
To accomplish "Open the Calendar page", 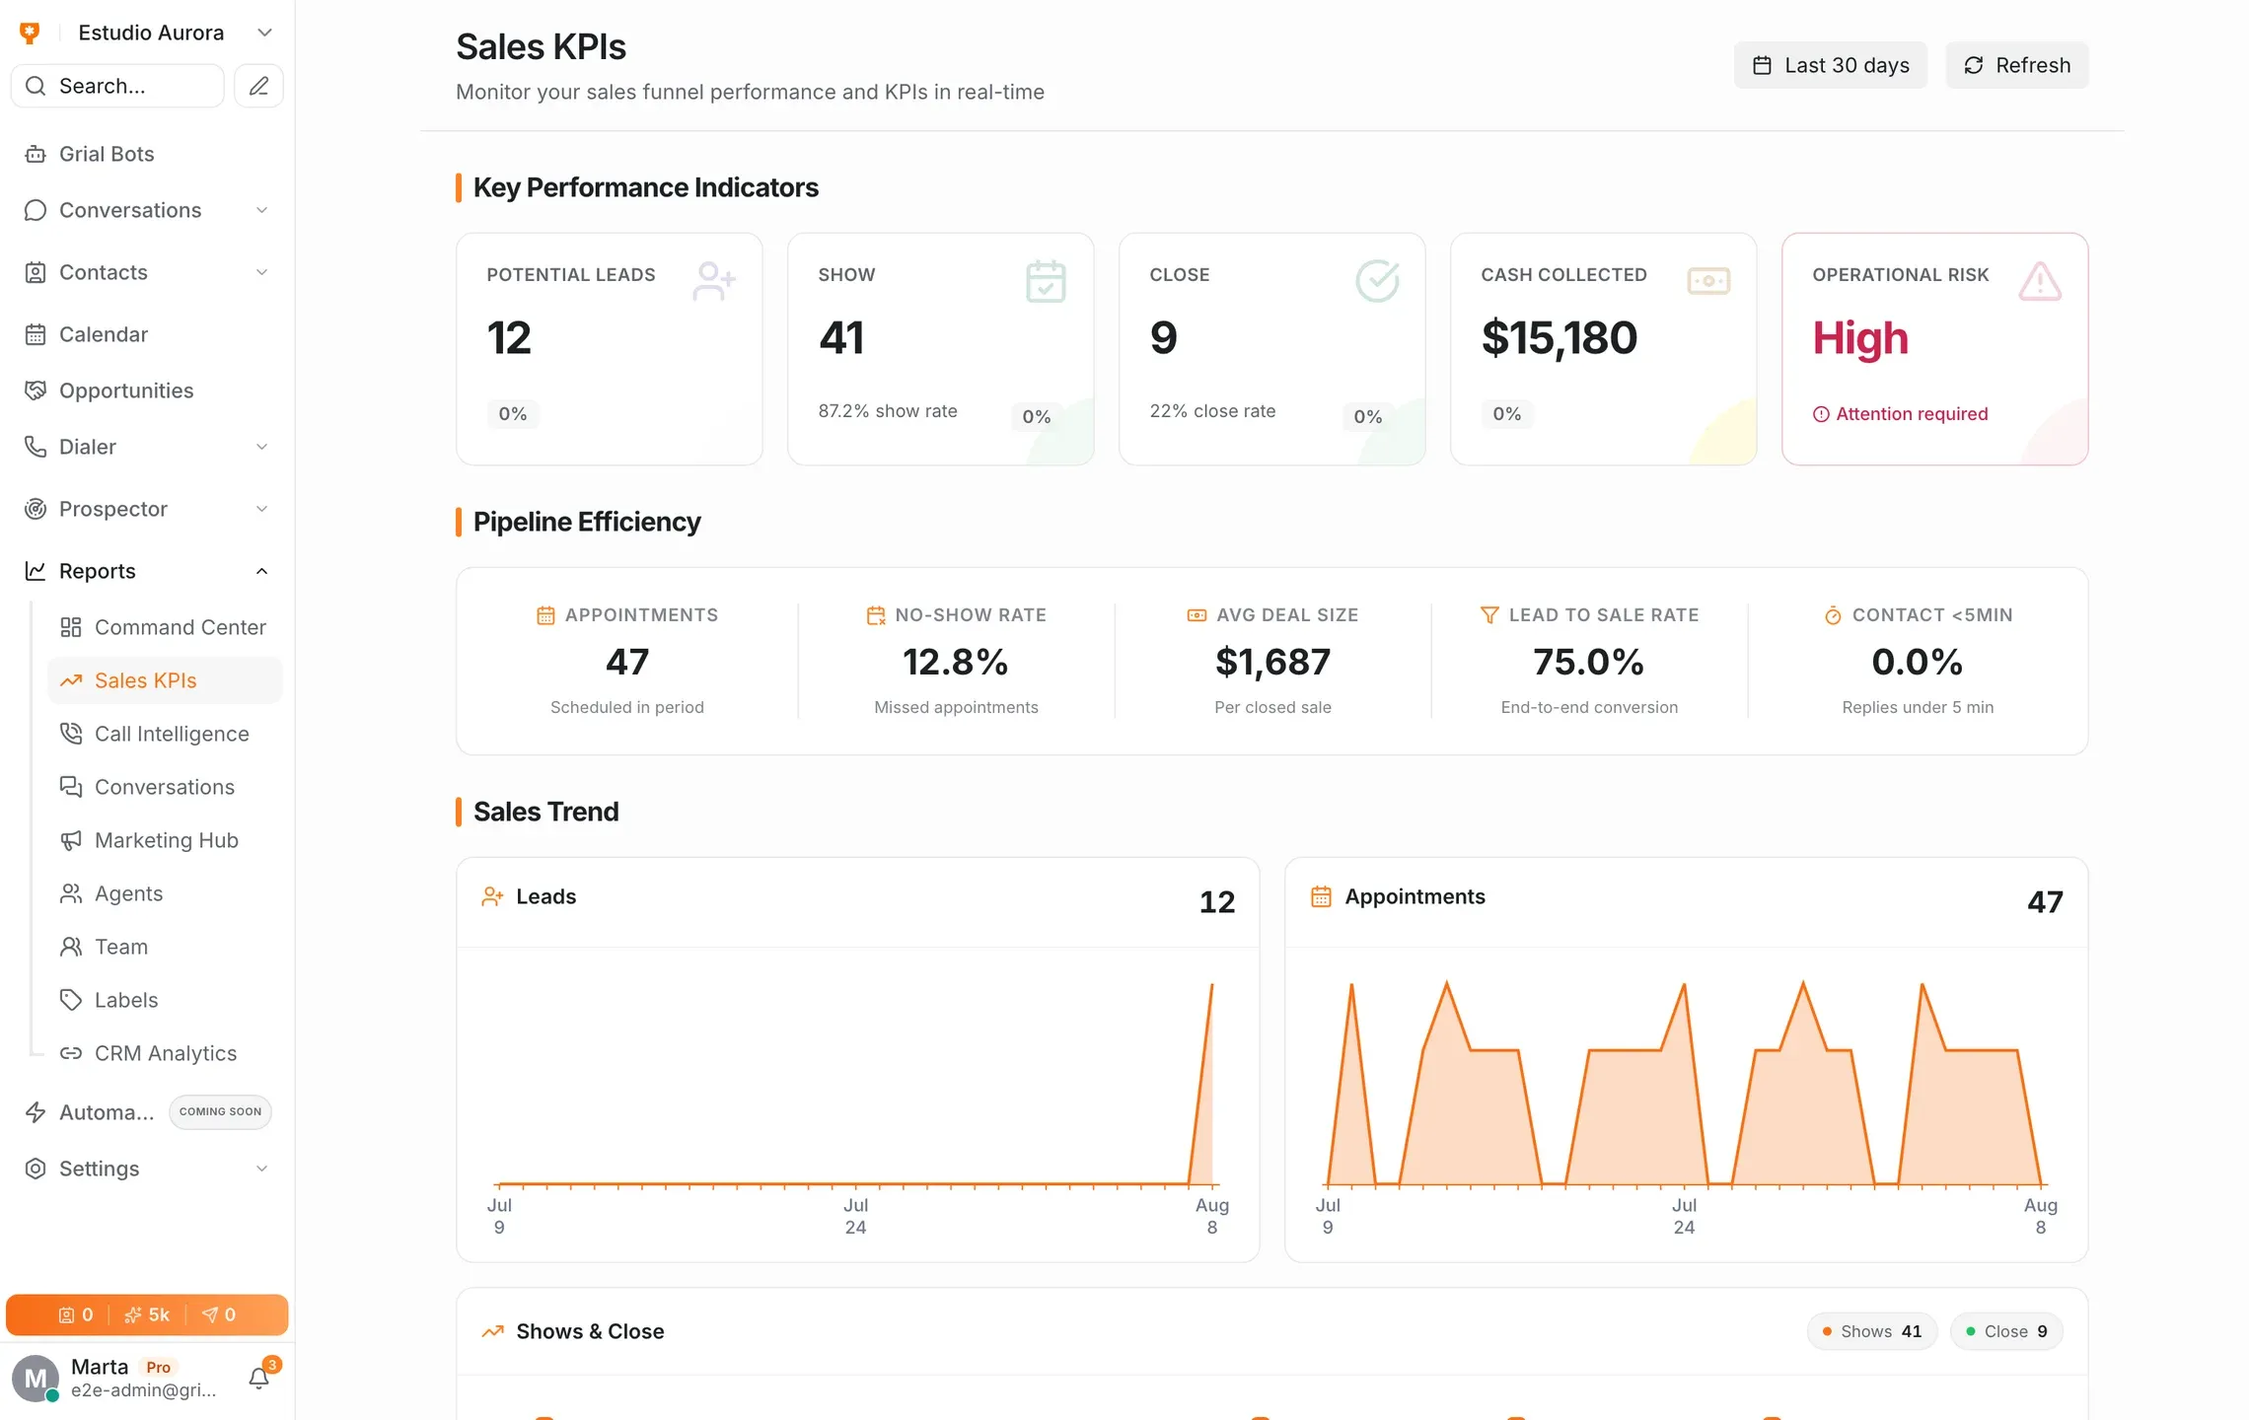I will point(147,334).
